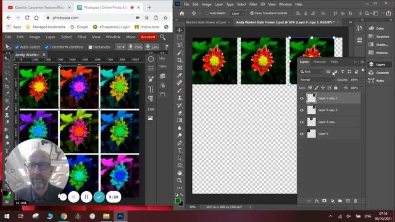Image resolution: width=395 pixels, height=222 pixels.
Task: Open the Layer menu in Photopea
Action: pos(51,37)
